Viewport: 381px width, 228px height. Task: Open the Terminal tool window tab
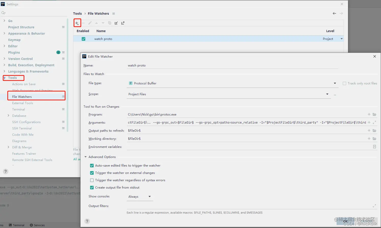coord(16,225)
